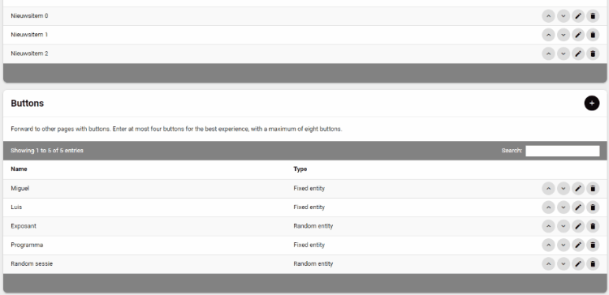Sort buttons by Name column header
This screenshot has height=295, width=609.
point(19,169)
